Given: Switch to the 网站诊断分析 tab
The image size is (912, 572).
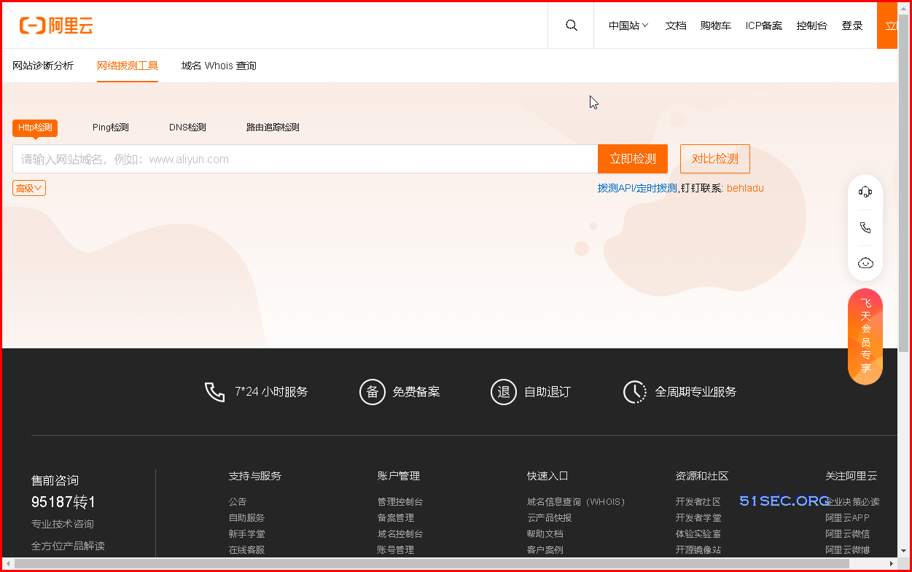Looking at the screenshot, I should [x=43, y=66].
